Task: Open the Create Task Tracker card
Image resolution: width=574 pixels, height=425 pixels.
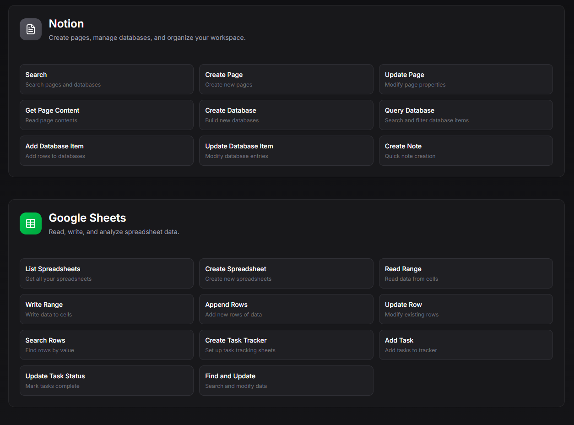Action: tap(286, 345)
